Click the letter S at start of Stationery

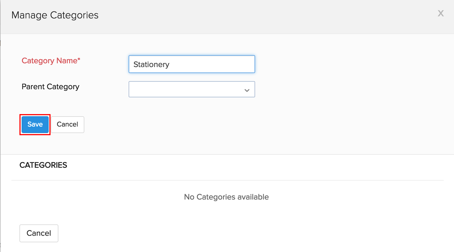click(136, 64)
